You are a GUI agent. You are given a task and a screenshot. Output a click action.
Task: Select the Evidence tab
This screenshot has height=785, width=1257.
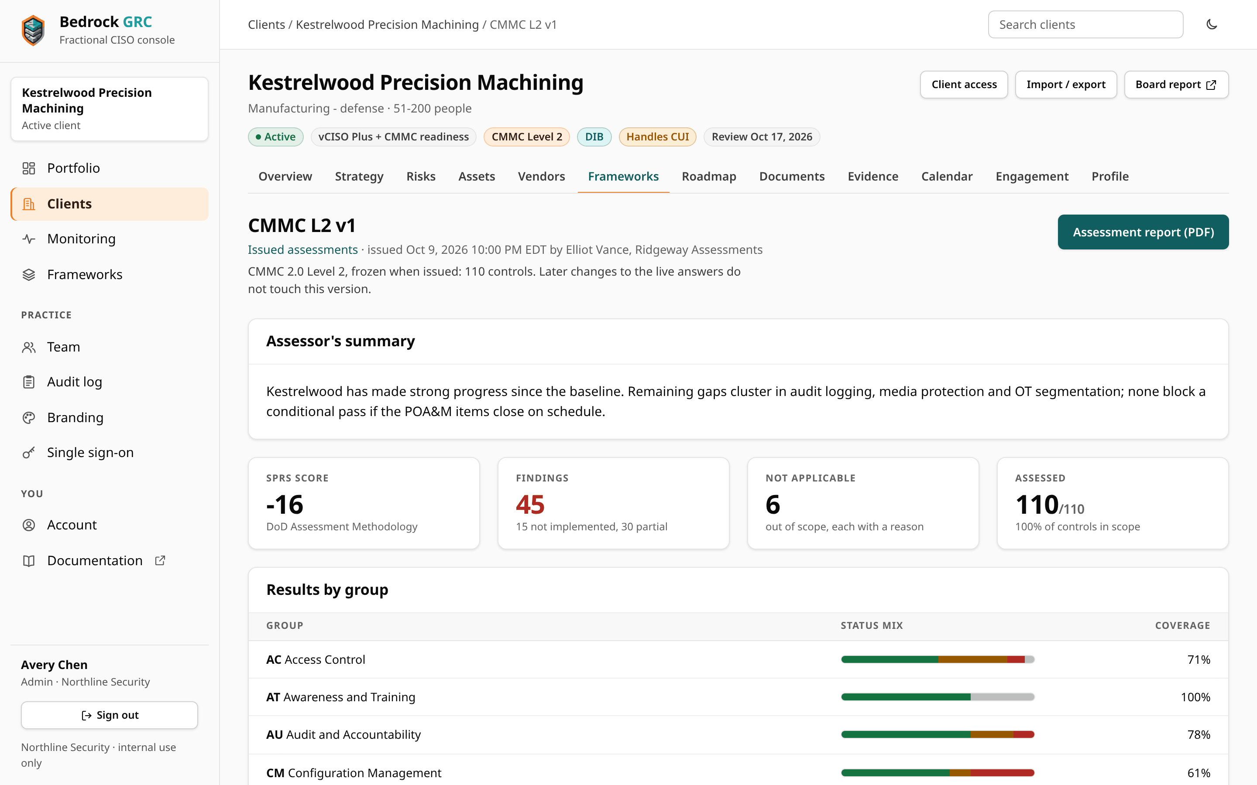click(x=872, y=177)
